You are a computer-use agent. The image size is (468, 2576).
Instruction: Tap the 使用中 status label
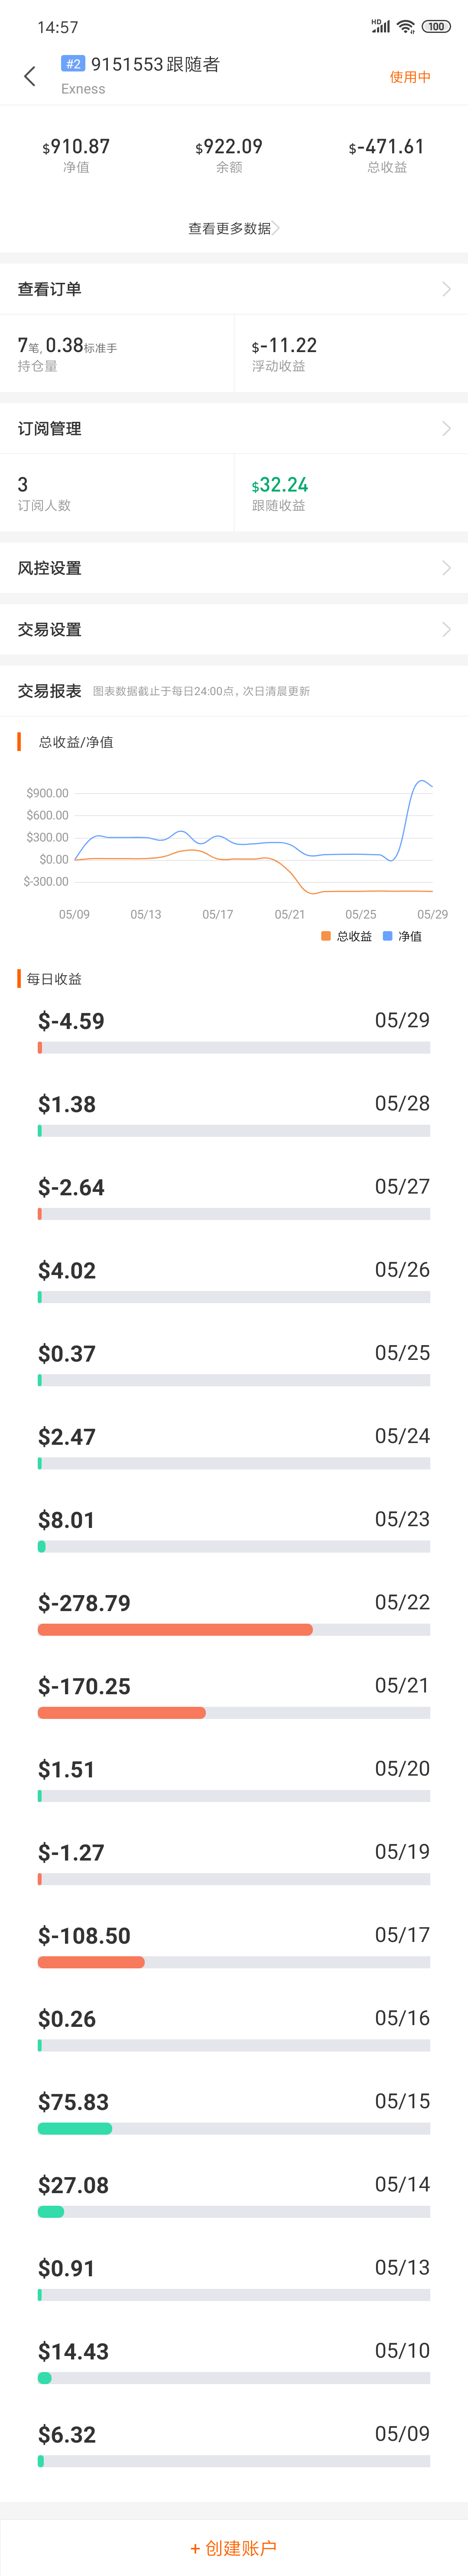(410, 77)
